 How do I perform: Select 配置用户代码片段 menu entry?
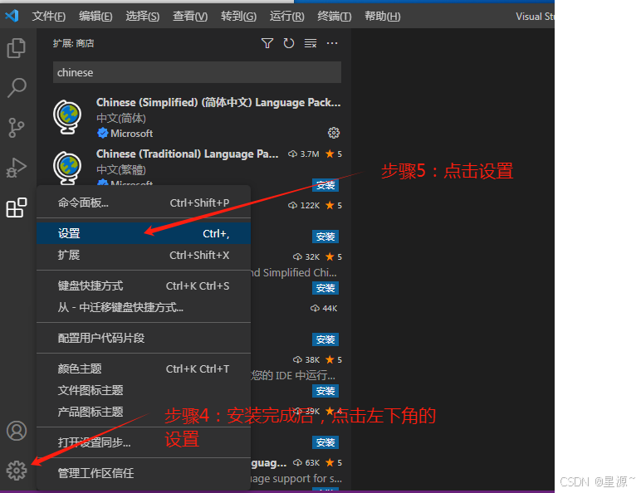click(x=144, y=338)
